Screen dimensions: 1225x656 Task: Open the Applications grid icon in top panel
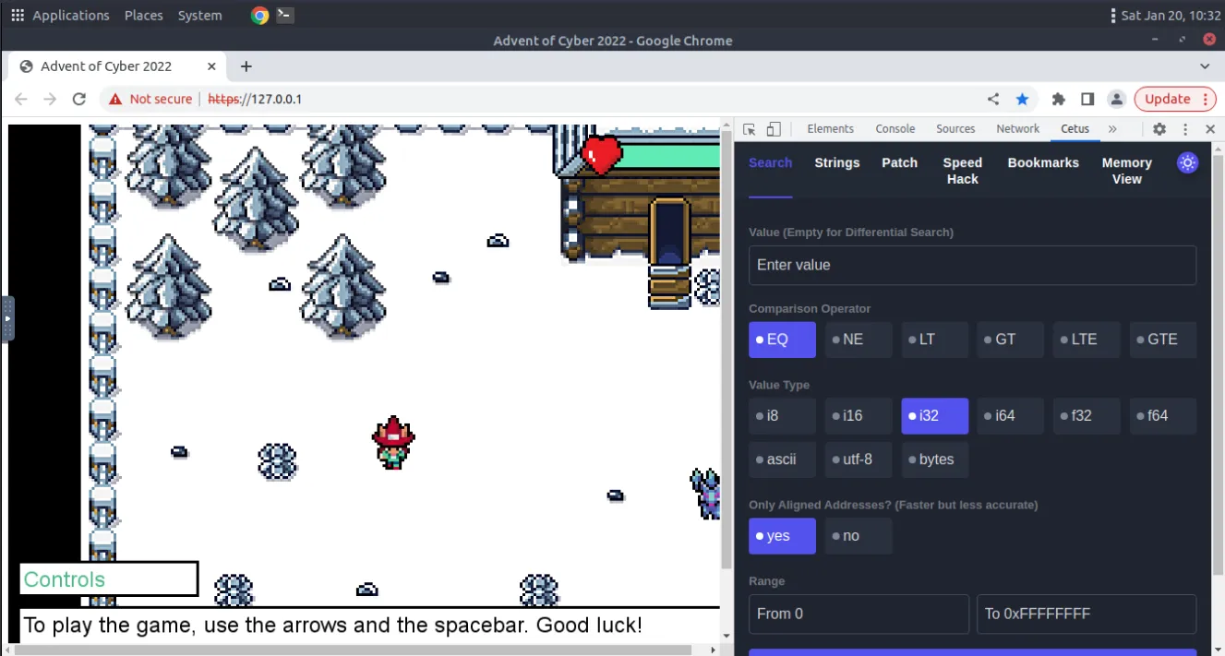coord(17,15)
